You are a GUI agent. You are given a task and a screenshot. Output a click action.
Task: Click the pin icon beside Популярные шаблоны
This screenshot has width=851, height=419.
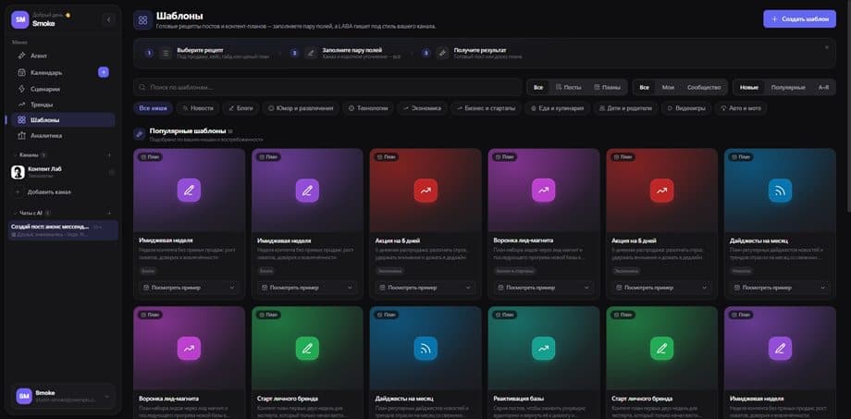[140, 133]
